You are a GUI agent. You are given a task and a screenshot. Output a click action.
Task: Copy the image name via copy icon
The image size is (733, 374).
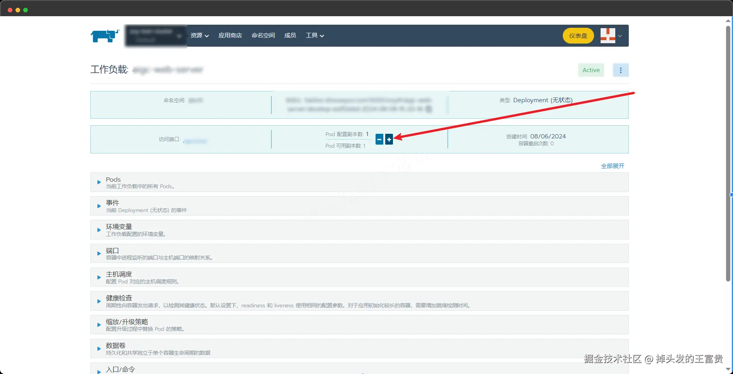click(x=428, y=109)
